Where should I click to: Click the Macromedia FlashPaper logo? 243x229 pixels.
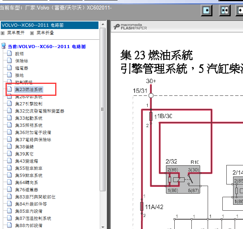130,27
